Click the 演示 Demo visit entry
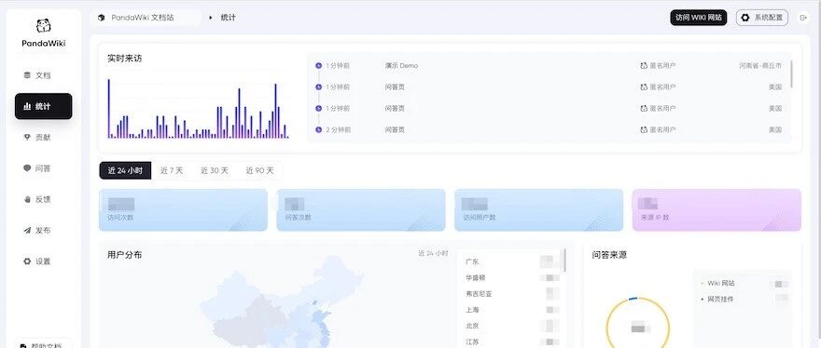This screenshot has height=348, width=821. click(401, 66)
